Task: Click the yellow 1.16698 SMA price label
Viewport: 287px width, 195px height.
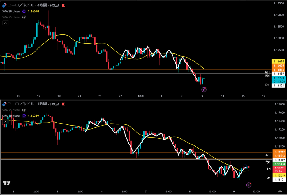Action: 278,61
